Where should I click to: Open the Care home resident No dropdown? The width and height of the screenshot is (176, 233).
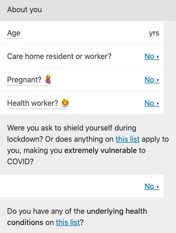pyautogui.click(x=152, y=57)
